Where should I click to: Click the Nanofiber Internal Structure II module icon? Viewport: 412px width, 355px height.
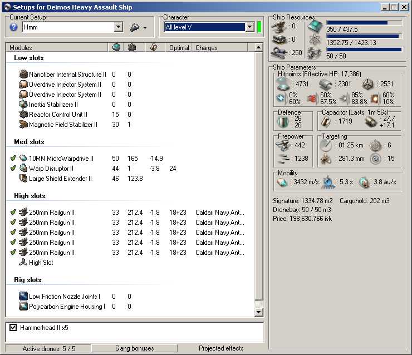23,75
